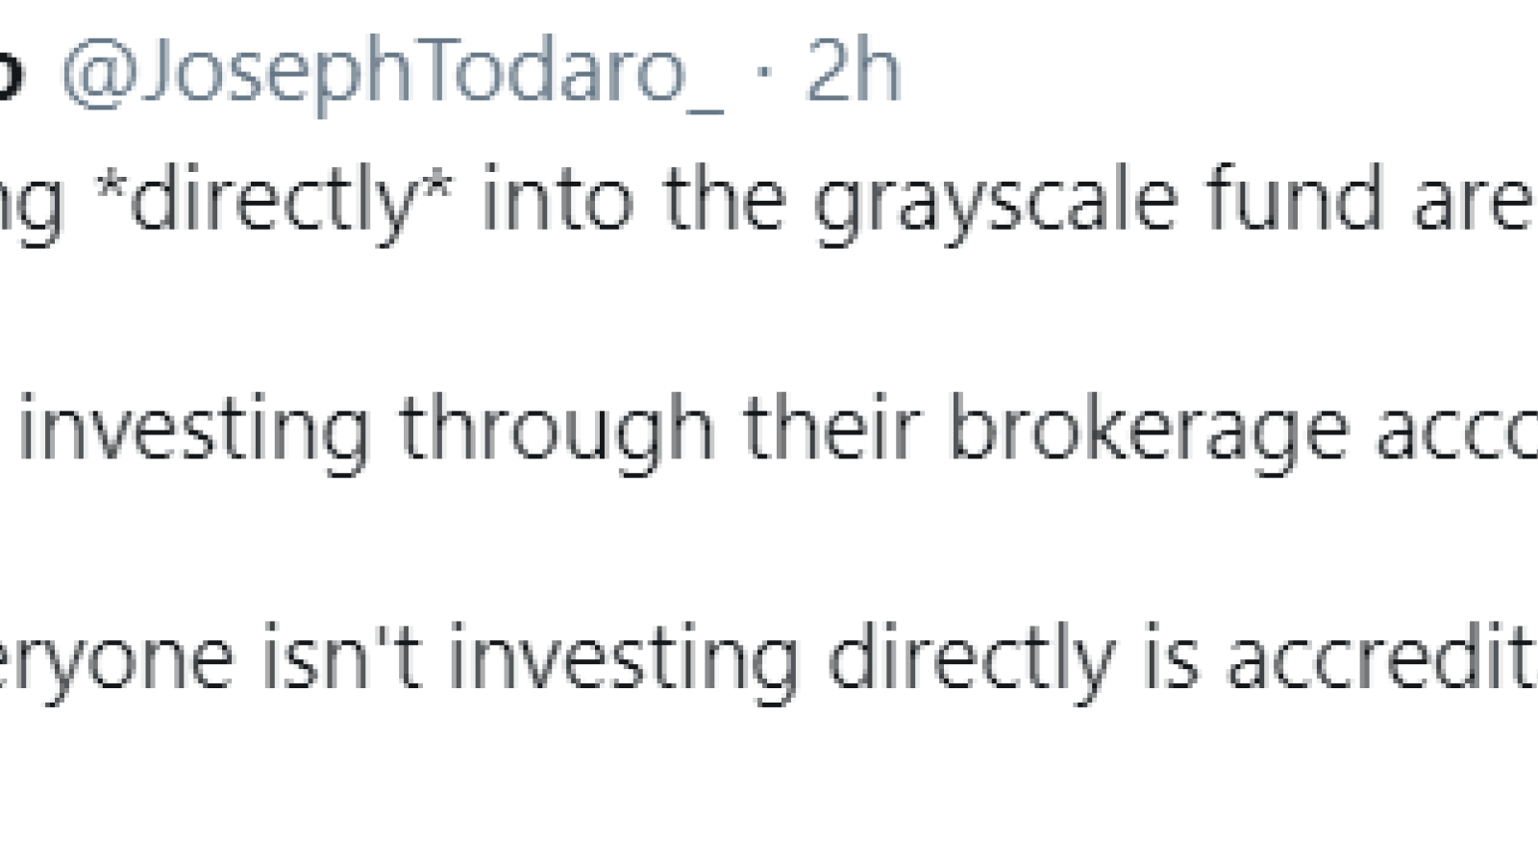Click the word 'brokerage' in the tweet
Viewport: 1538px width, 865px height.
[1148, 432]
